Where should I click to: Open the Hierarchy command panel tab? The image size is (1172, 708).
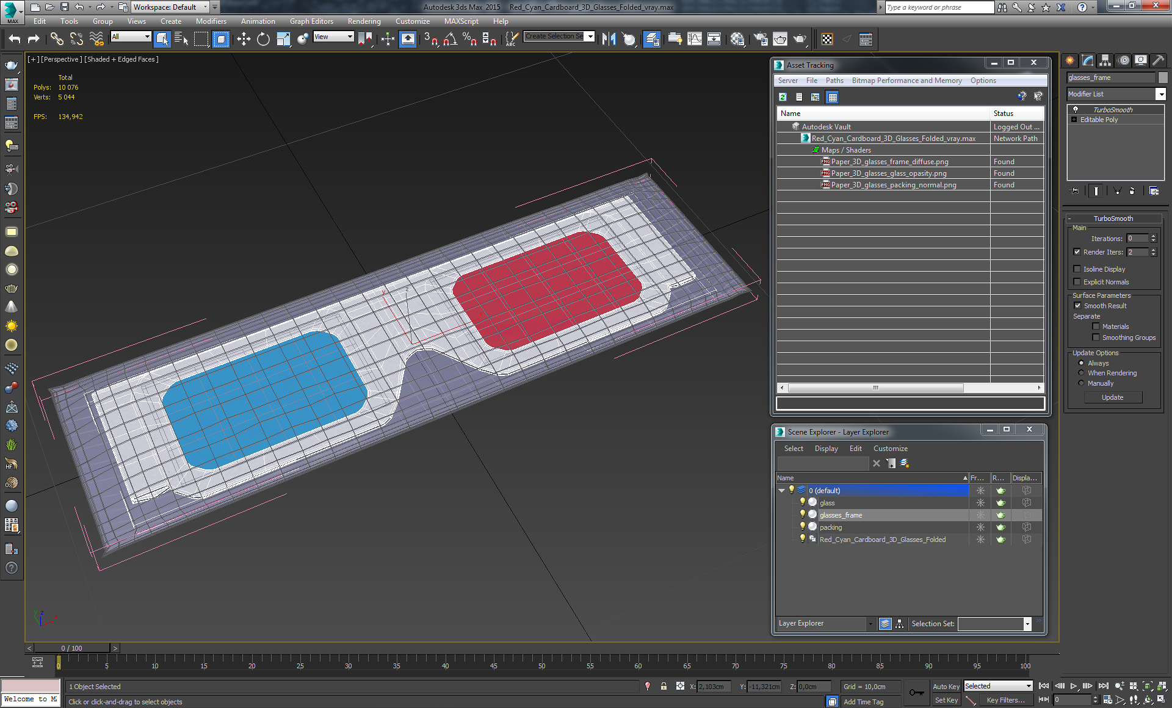(x=1105, y=60)
